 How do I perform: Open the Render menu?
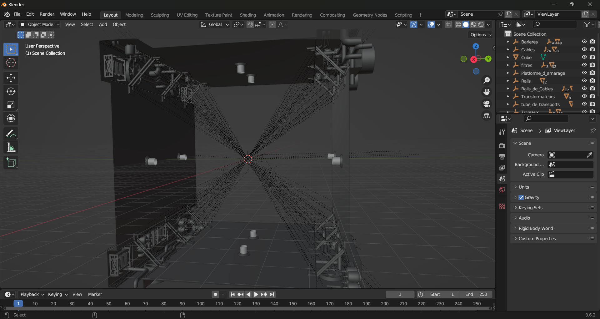[x=47, y=14]
